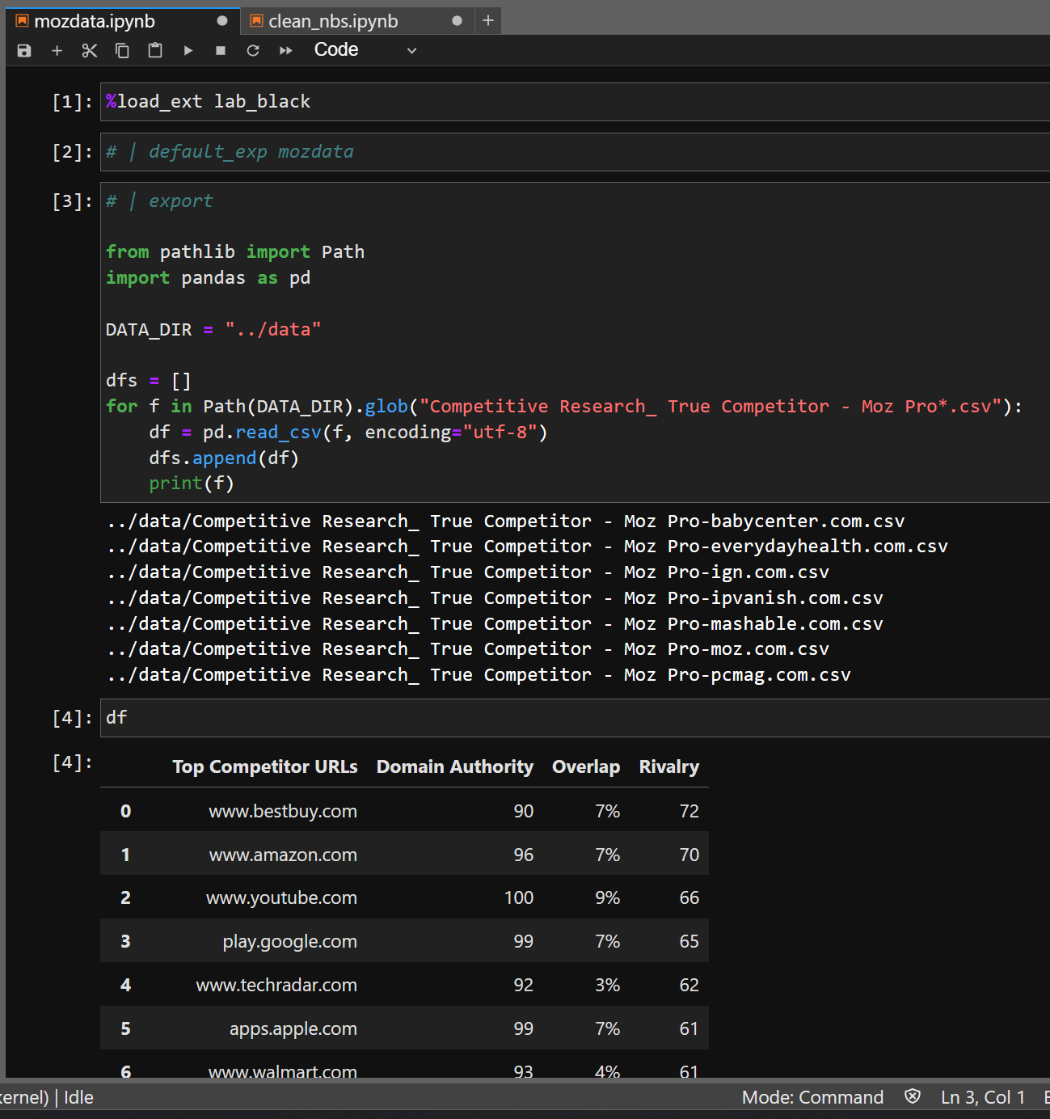Click the apps.apple.com table cell
Image resolution: width=1050 pixels, height=1119 pixels.
(293, 1029)
